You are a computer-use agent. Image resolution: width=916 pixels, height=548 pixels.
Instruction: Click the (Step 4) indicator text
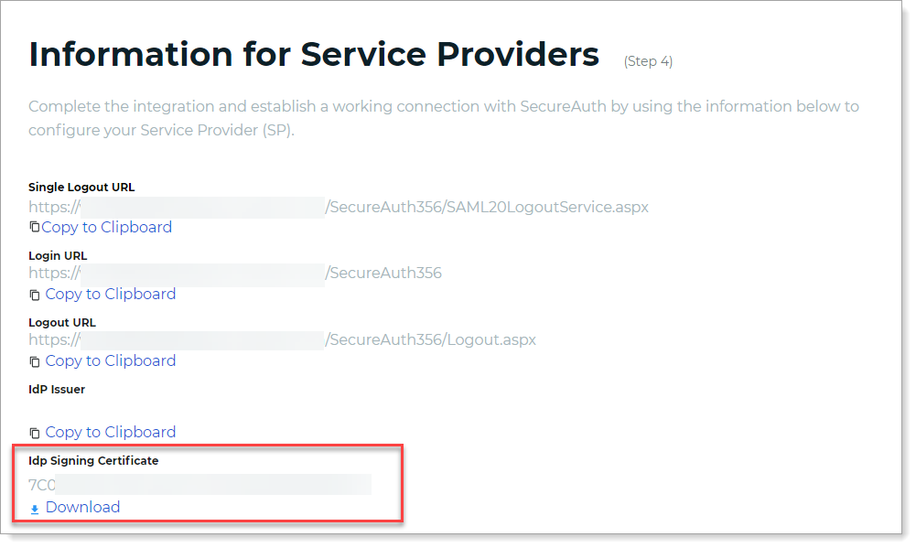coord(648,61)
